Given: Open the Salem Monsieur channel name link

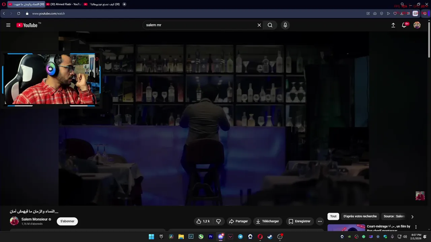Looking at the screenshot, I should pyautogui.click(x=34, y=219).
